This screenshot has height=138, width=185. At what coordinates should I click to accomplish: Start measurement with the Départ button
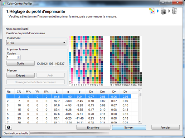(20, 75)
